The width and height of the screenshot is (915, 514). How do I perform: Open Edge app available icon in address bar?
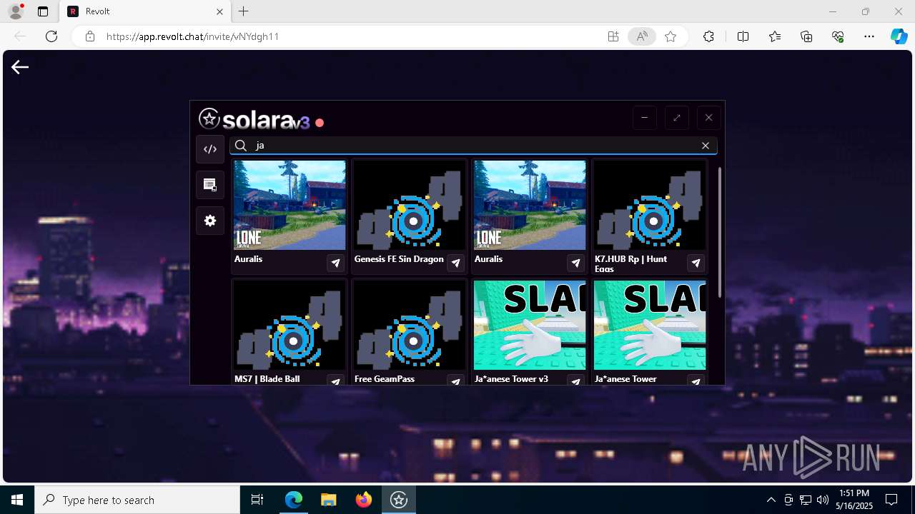pos(613,36)
